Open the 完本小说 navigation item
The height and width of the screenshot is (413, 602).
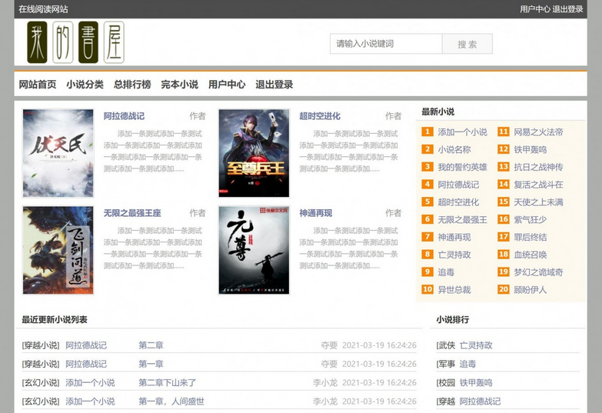point(179,85)
